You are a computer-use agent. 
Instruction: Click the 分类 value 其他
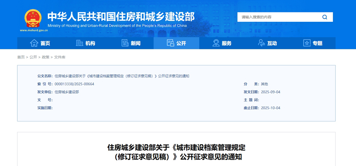pos(264,84)
